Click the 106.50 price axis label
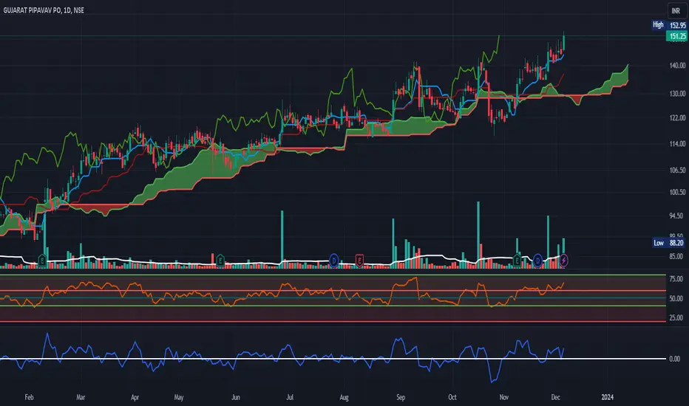 click(x=677, y=170)
